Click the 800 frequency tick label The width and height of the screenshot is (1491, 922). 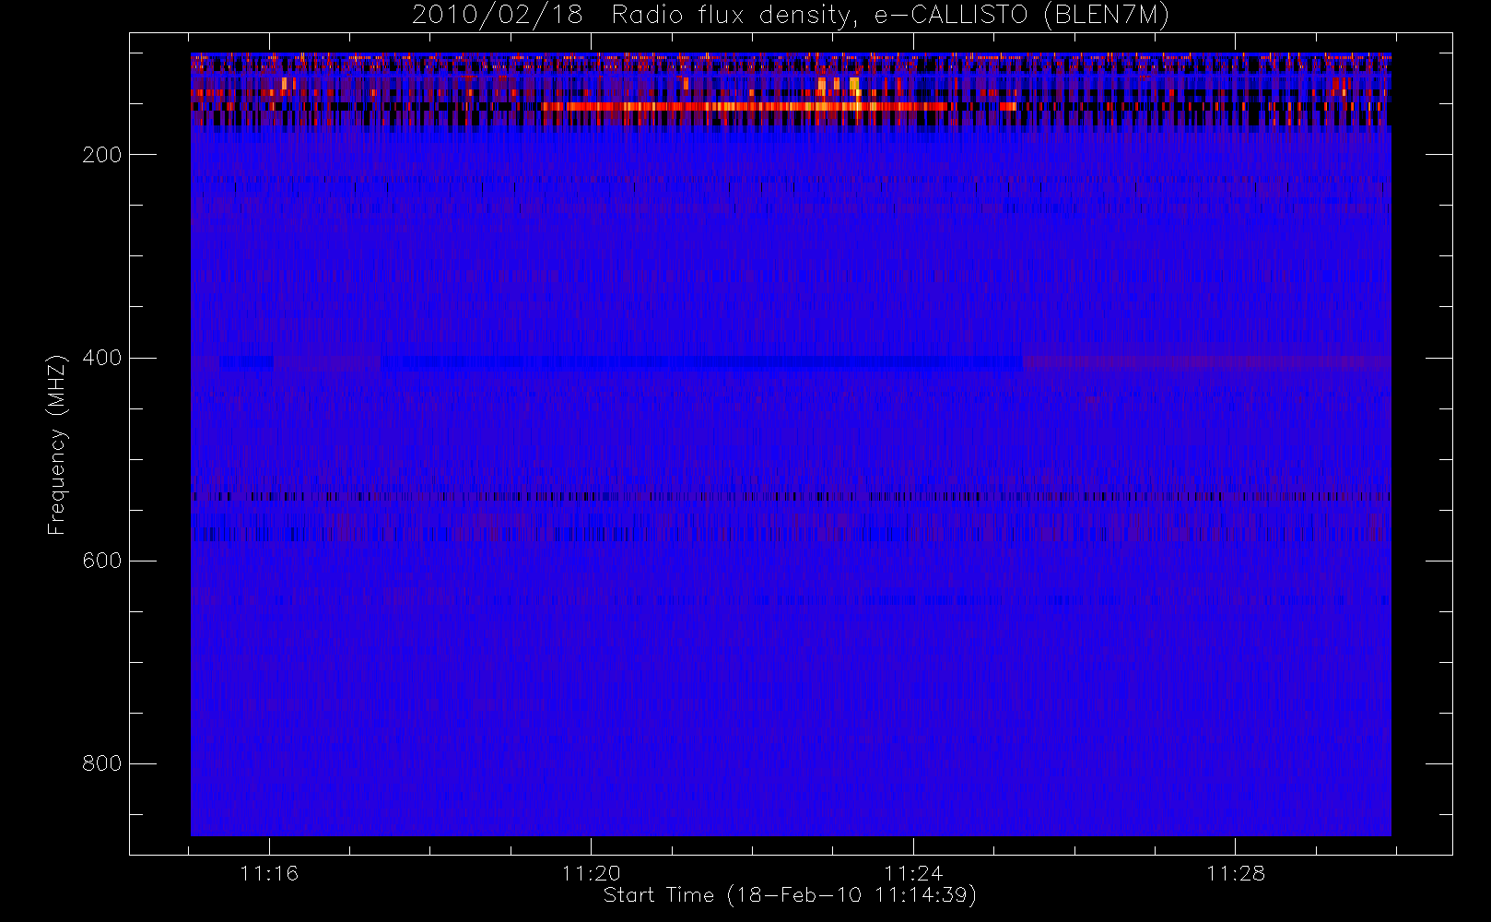pos(102,763)
